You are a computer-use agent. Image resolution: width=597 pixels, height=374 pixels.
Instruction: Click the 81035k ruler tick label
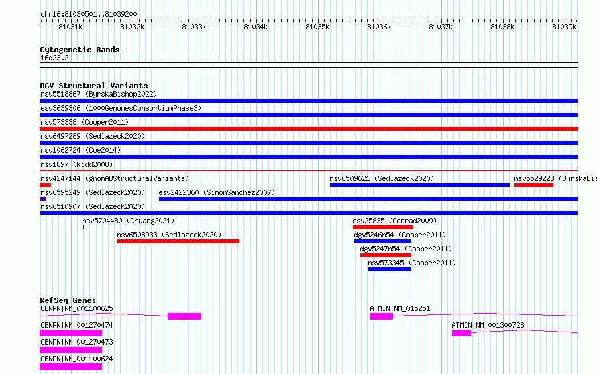coord(317,27)
